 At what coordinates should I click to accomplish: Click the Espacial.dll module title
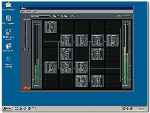(x=81, y=76)
